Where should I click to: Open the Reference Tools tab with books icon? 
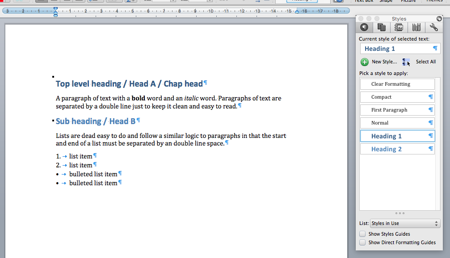[416, 27]
